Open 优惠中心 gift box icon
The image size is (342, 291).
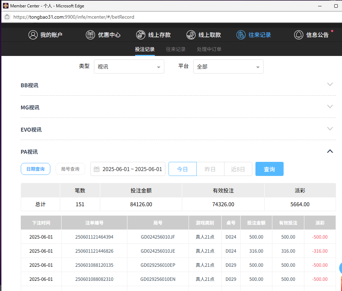pyautogui.click(x=90, y=35)
